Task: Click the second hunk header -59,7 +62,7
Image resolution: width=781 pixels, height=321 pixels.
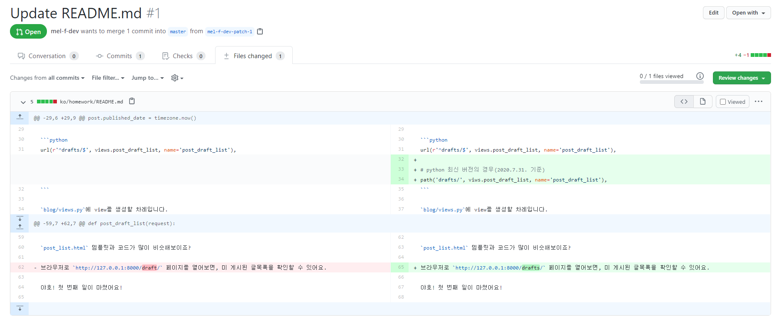Action: (x=104, y=223)
